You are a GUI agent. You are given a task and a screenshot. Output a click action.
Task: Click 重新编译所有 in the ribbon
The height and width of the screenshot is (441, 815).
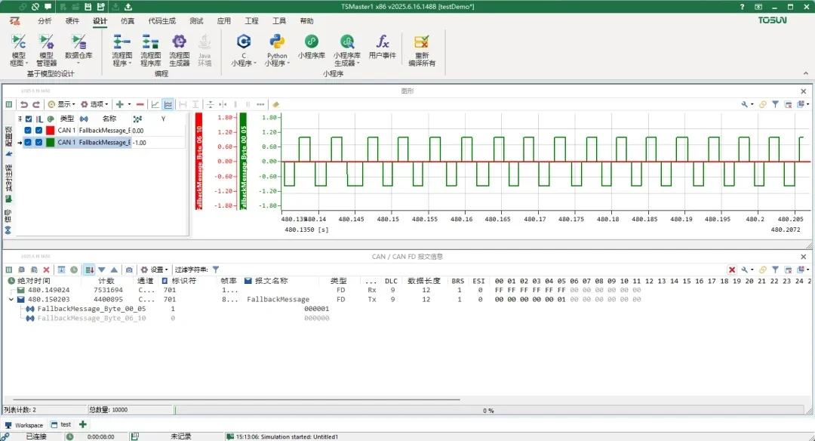(x=422, y=47)
